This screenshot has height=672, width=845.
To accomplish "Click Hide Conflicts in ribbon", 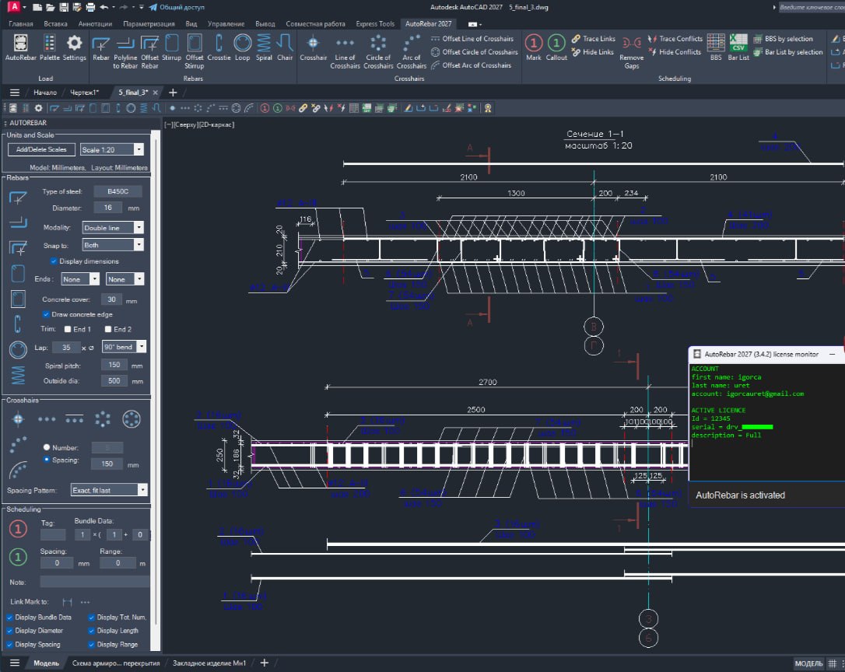I will (674, 52).
